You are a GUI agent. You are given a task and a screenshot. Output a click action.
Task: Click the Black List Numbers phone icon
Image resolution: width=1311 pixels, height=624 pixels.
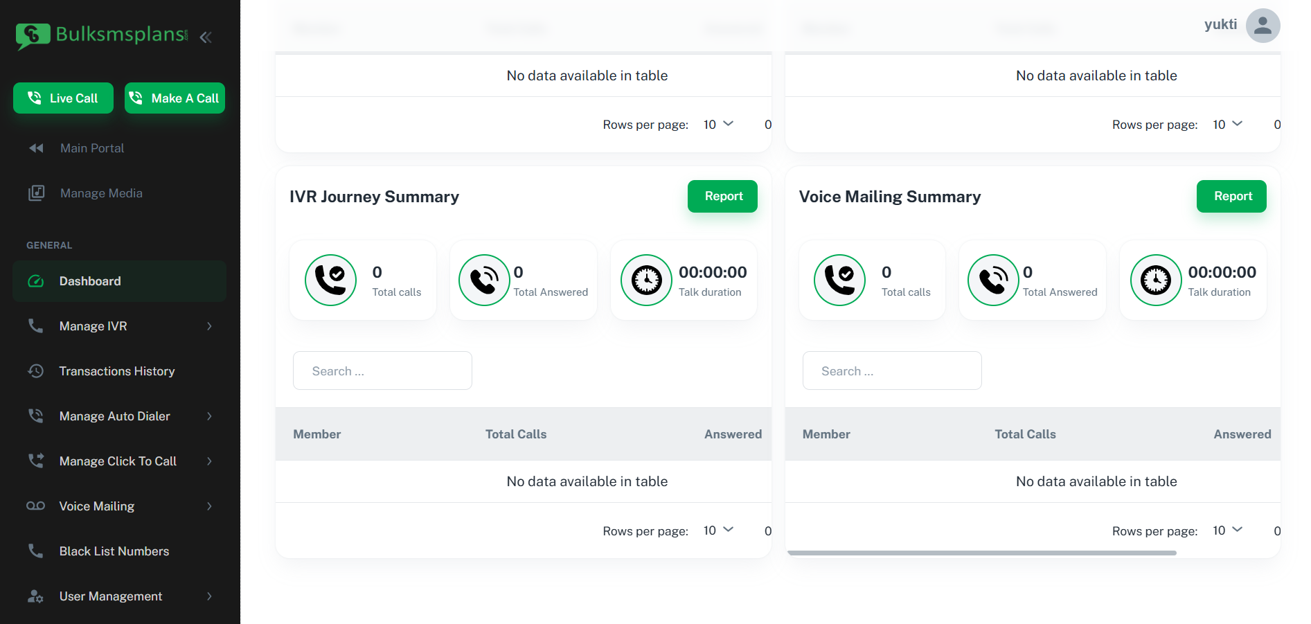[36, 551]
